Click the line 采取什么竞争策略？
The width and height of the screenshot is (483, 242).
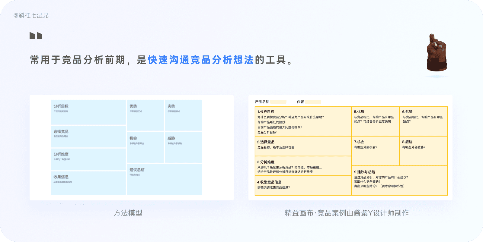pyautogui.click(x=367, y=182)
